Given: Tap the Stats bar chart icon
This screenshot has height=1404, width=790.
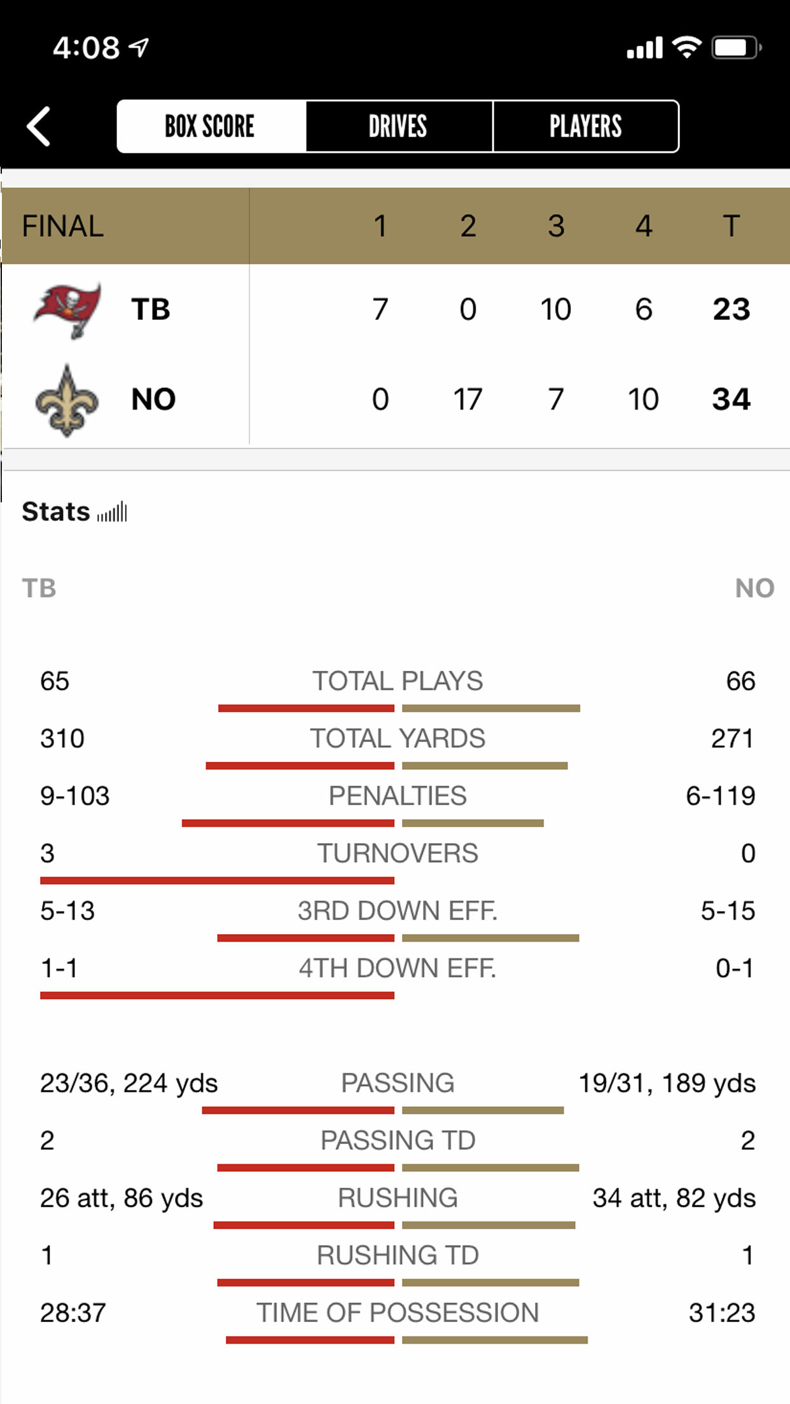Looking at the screenshot, I should pos(113,512).
